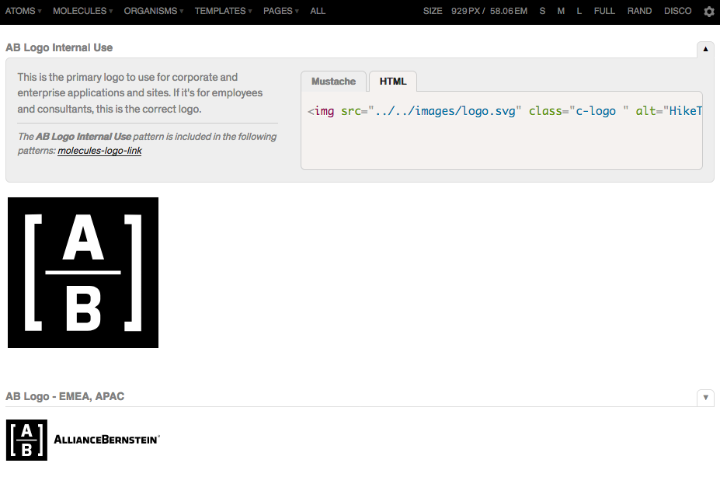Open the PAGES dropdown menu
The image size is (720, 484).
280,11
